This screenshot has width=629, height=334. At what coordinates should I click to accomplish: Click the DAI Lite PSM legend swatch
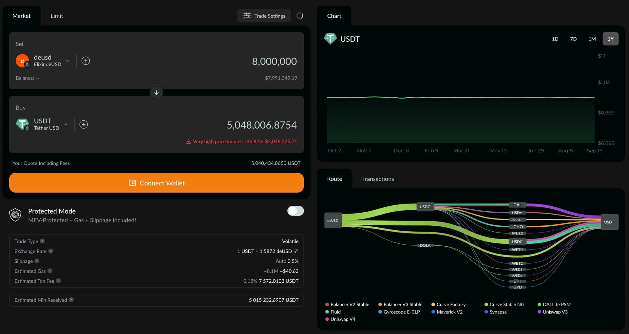click(x=539, y=305)
